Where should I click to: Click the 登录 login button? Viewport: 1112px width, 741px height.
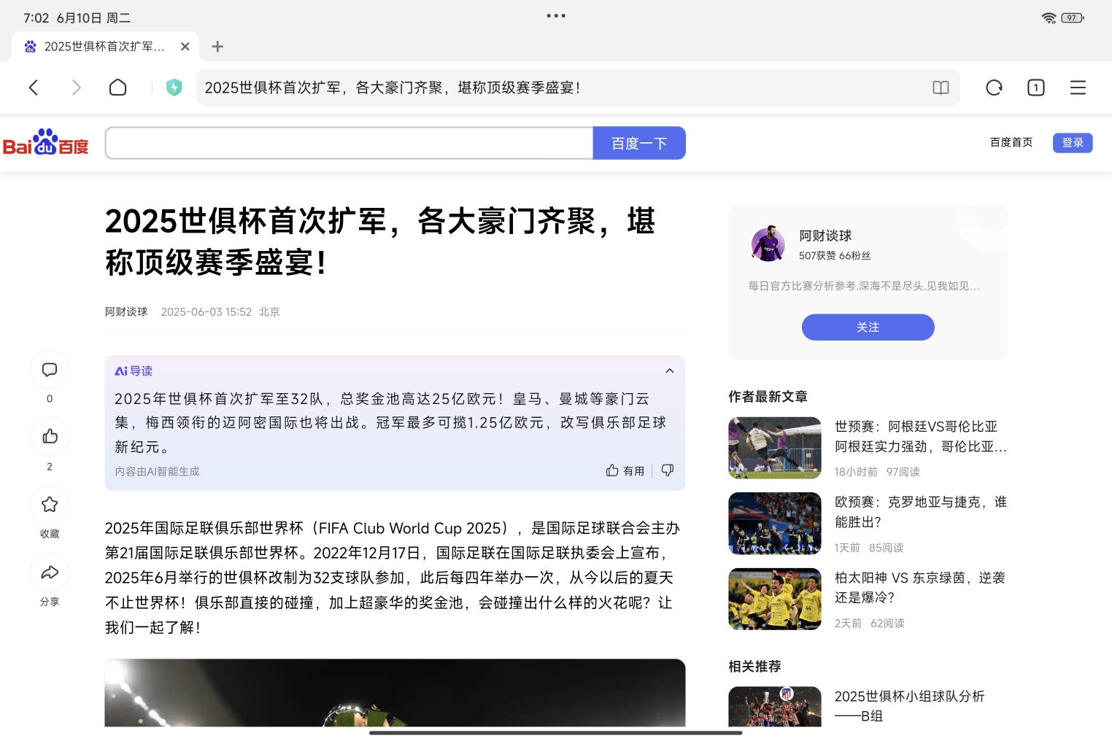pyautogui.click(x=1073, y=143)
